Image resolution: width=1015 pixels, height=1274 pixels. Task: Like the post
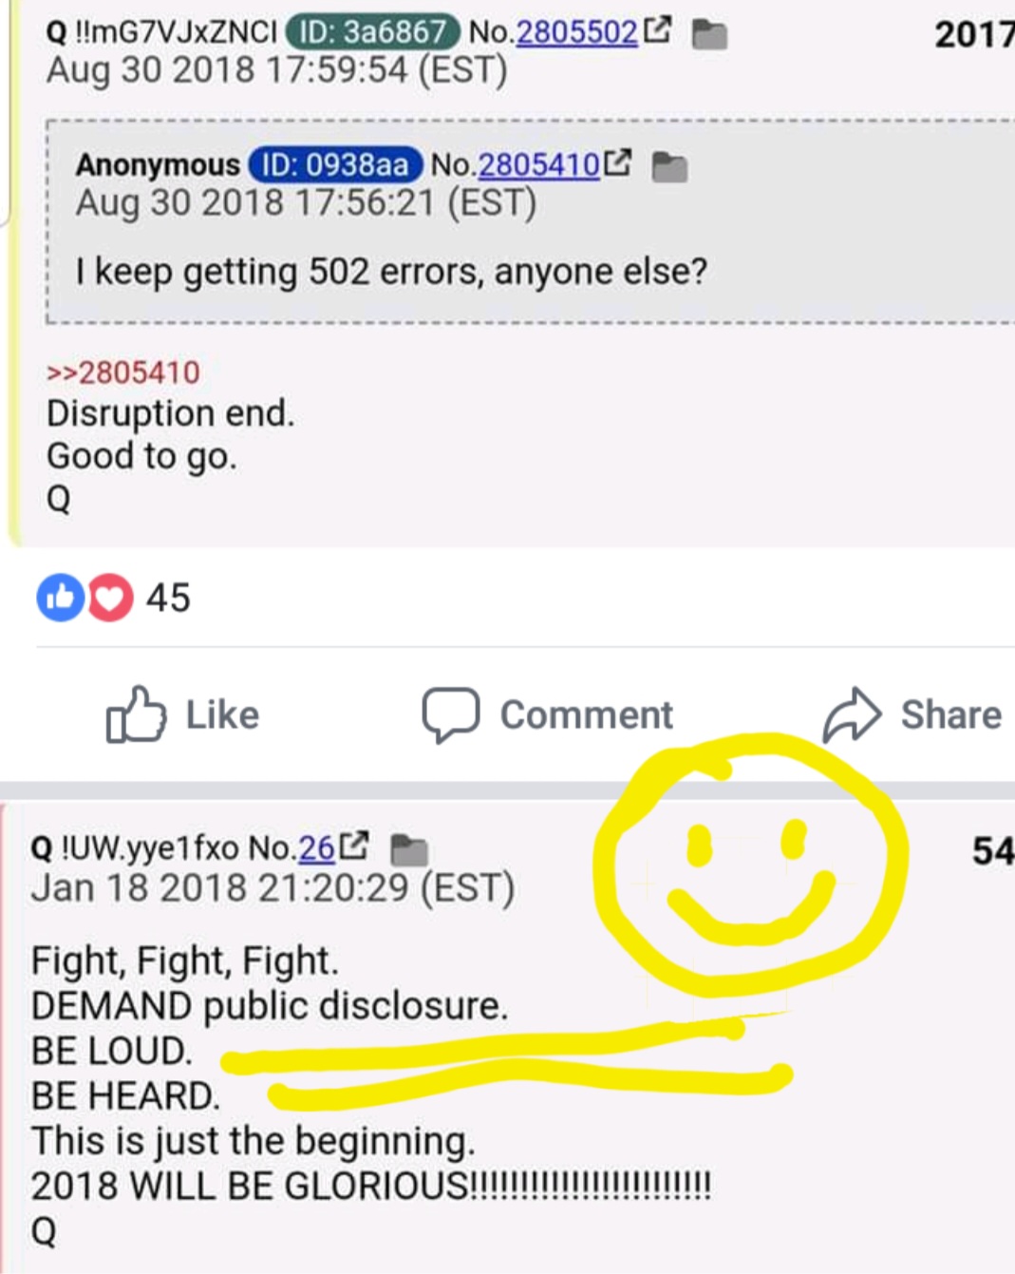182,714
